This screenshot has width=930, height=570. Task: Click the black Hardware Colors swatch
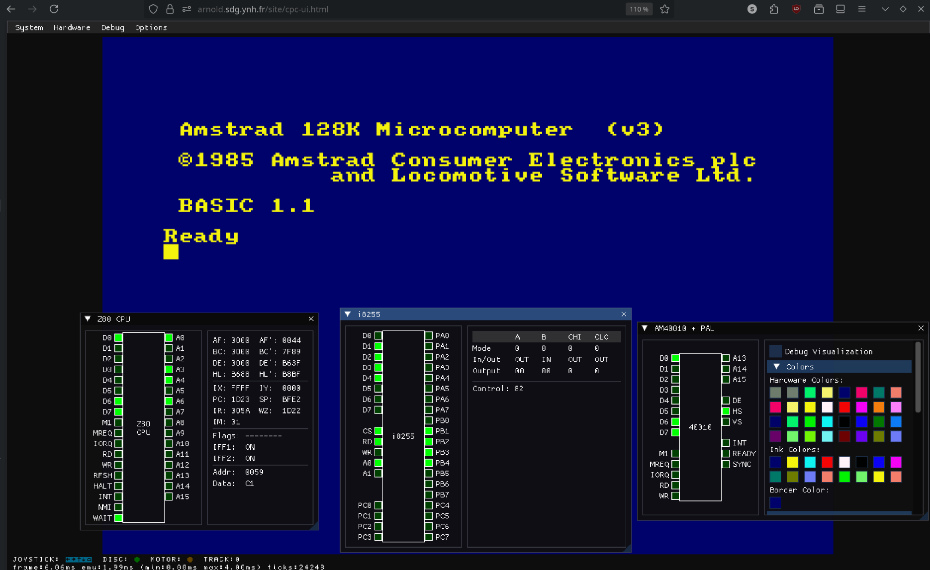[x=844, y=421]
